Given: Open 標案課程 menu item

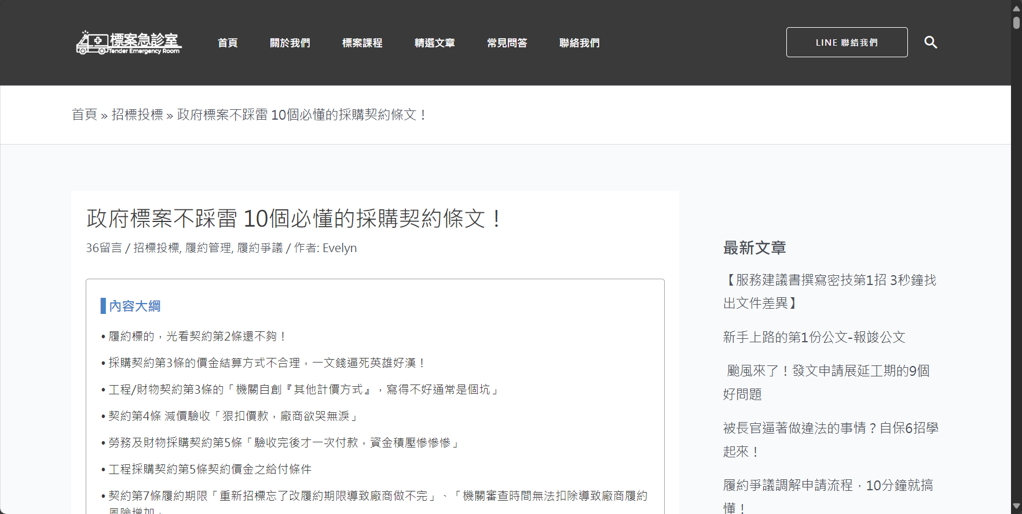Looking at the screenshot, I should click(362, 43).
